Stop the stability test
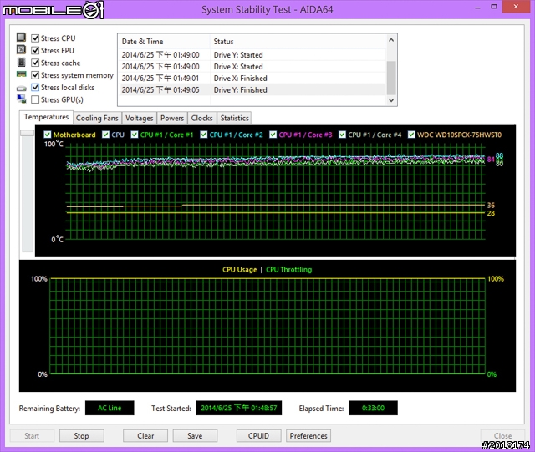 (x=82, y=436)
